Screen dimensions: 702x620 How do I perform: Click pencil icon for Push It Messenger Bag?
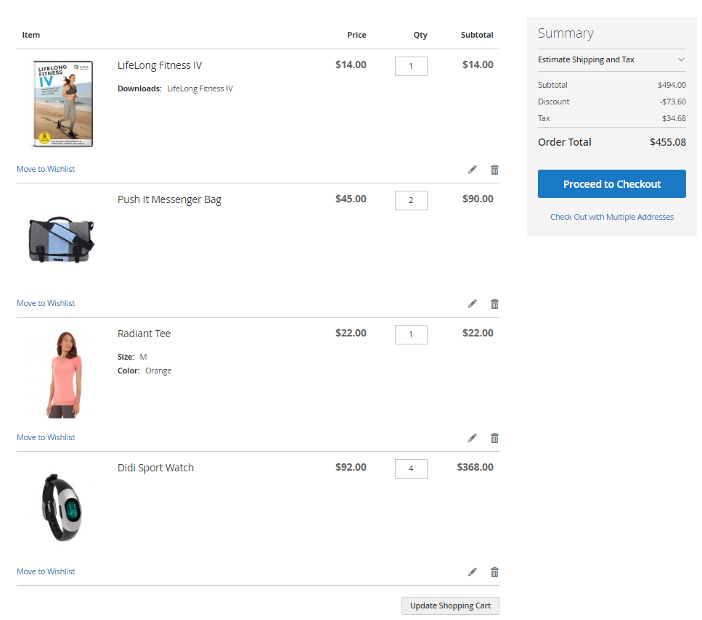coord(473,304)
